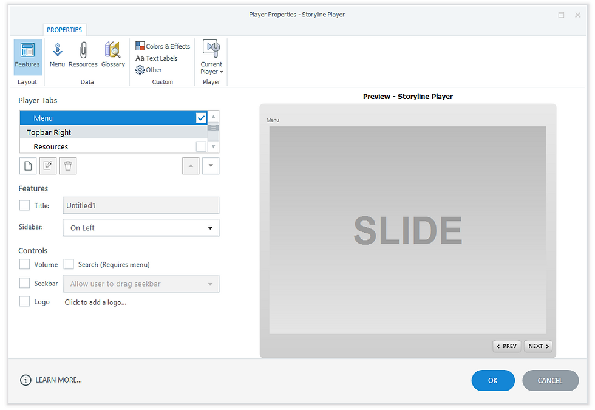Click the OK button

click(x=493, y=380)
